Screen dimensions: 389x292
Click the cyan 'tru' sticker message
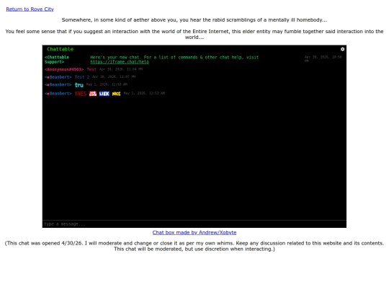[x=79, y=85]
